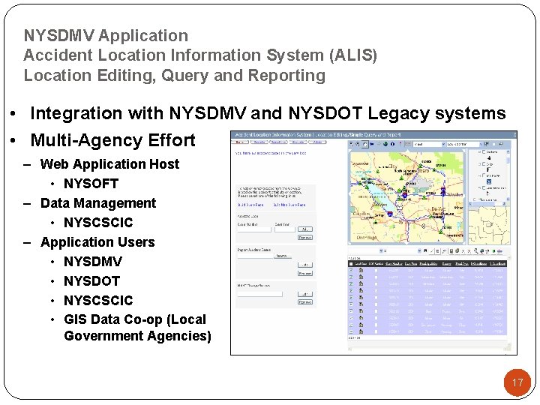Toggle the second layer checkbox in map legend
The image size is (540, 405).
click(484, 164)
